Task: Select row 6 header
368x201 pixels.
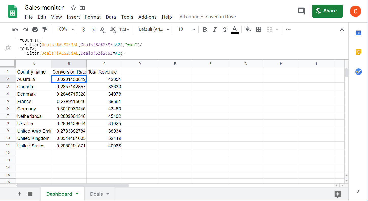Action: point(8,109)
